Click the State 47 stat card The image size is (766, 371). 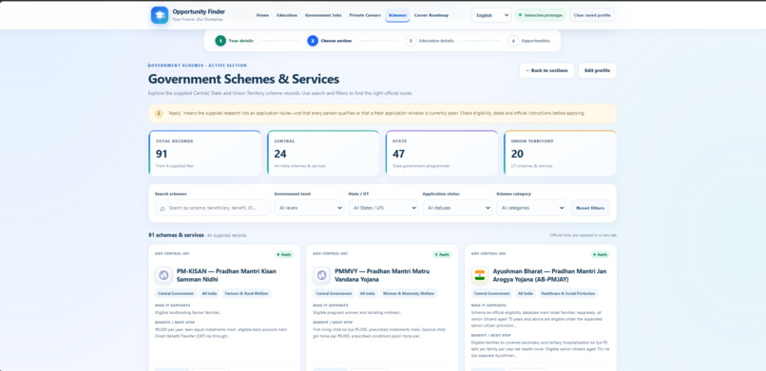pos(442,153)
